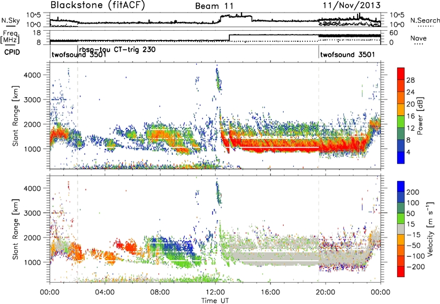Click light green segment of Velocity colorbar
This screenshot has height=304, width=440.
tap(401, 218)
